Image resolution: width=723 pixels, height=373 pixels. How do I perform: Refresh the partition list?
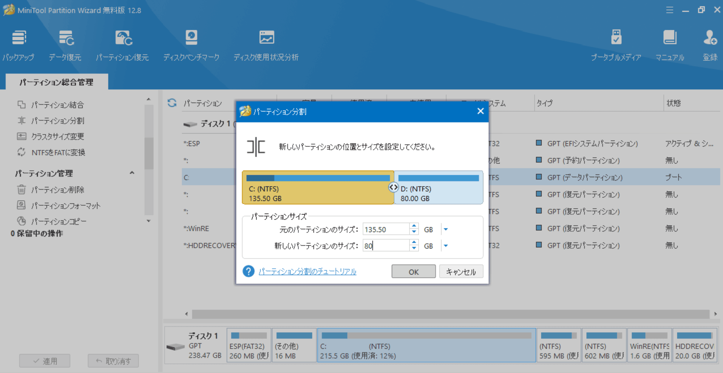(172, 103)
